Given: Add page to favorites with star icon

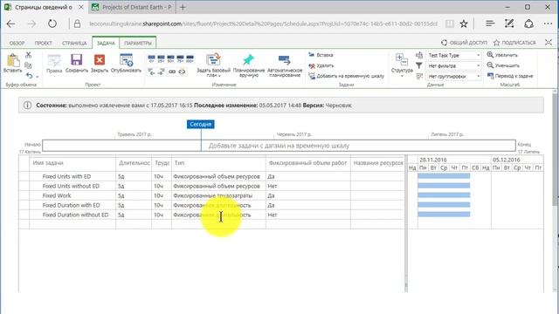Looking at the screenshot, I should (x=464, y=24).
